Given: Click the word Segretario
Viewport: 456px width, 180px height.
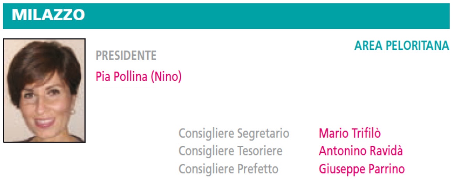Looking at the screenshot, I should (x=263, y=134).
